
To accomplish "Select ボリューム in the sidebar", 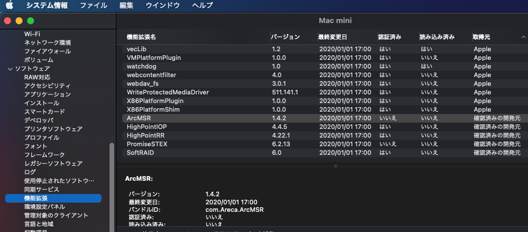I will click(39, 60).
